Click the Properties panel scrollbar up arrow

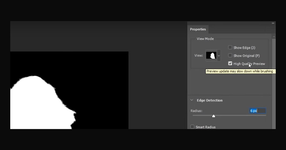click(x=274, y=37)
